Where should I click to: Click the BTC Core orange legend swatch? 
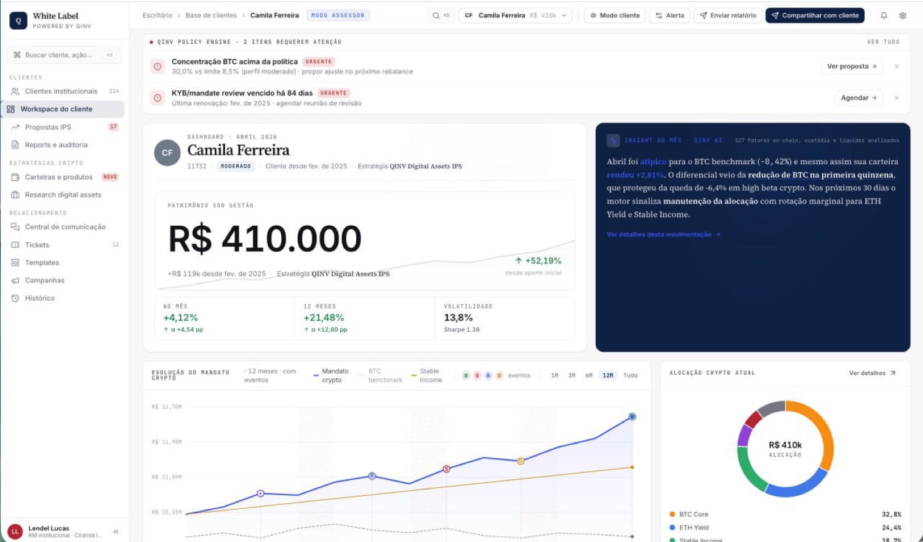tap(673, 514)
